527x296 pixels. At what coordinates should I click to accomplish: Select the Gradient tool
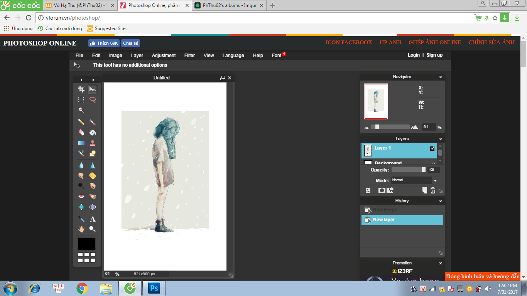tap(81, 143)
